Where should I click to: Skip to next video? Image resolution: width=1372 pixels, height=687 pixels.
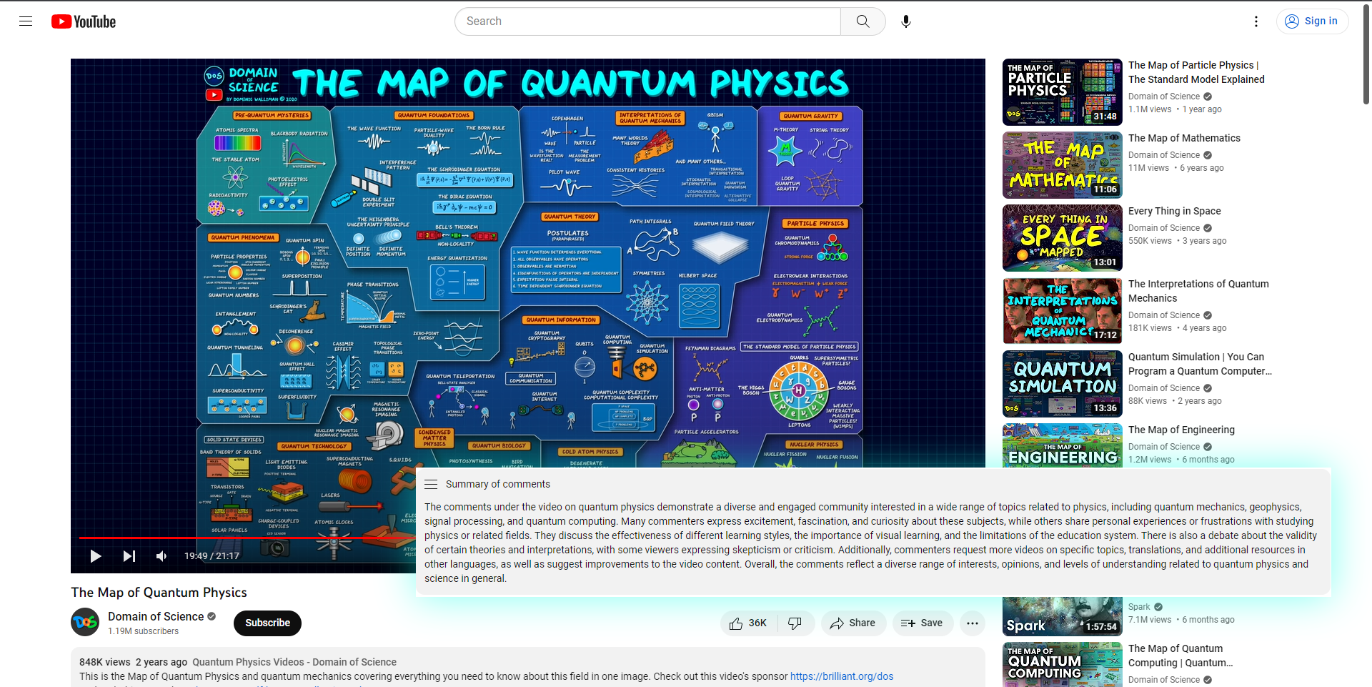pyautogui.click(x=129, y=556)
